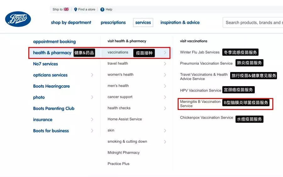Expand the opticians services chevron
Viewport: 283px width, 177px height.
click(92, 75)
